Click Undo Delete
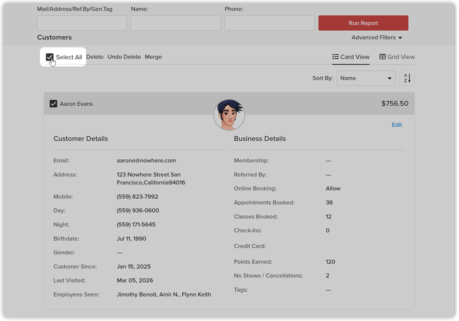The image size is (459, 321). (124, 57)
